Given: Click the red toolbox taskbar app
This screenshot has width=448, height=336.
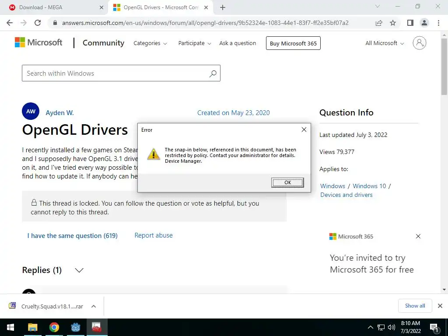Looking at the screenshot, I should pos(97,327).
